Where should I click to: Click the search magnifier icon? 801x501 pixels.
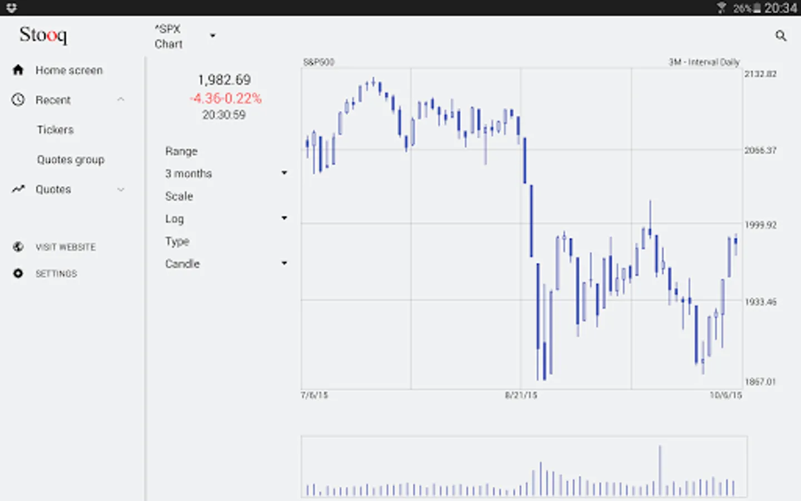[781, 36]
